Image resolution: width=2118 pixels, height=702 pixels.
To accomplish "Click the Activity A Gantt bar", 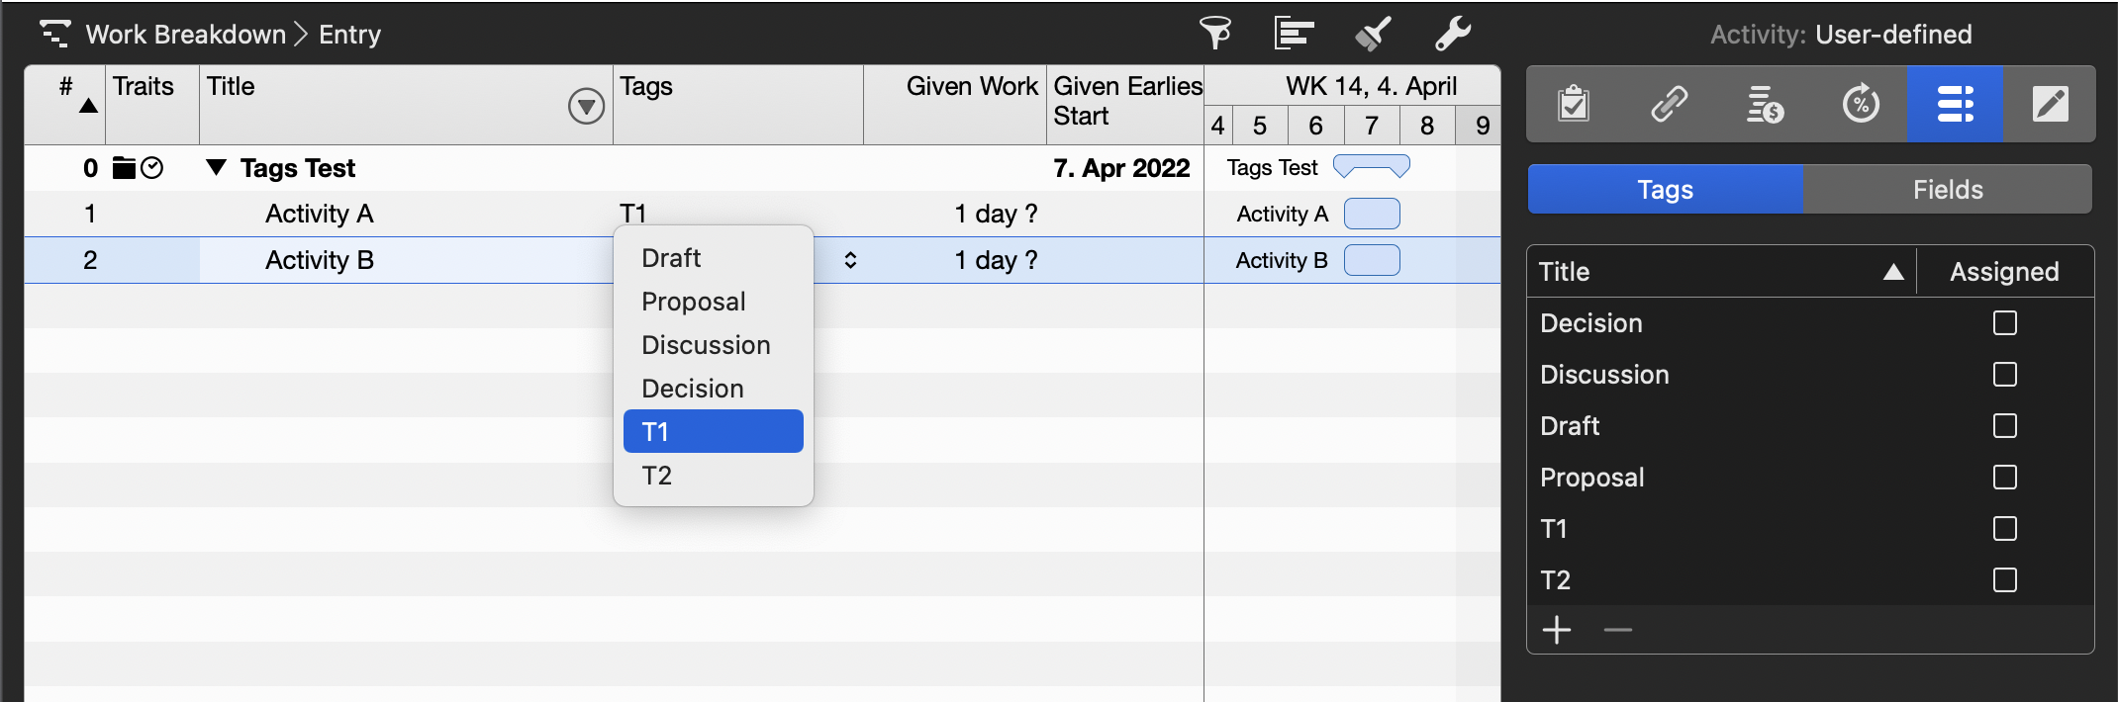I will (1372, 214).
